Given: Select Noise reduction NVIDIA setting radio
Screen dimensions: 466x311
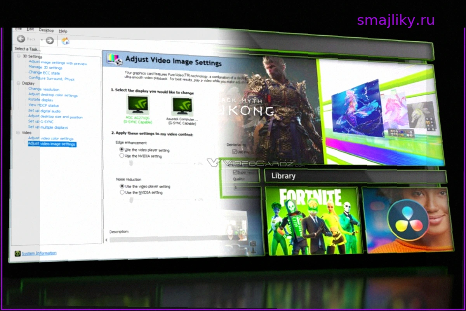Looking at the screenshot, I should 122,192.
